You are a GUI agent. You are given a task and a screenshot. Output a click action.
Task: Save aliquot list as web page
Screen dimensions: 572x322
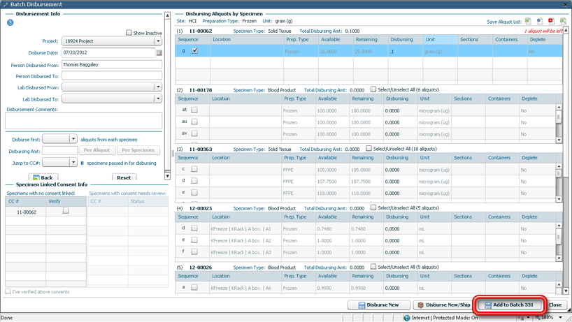540,21
